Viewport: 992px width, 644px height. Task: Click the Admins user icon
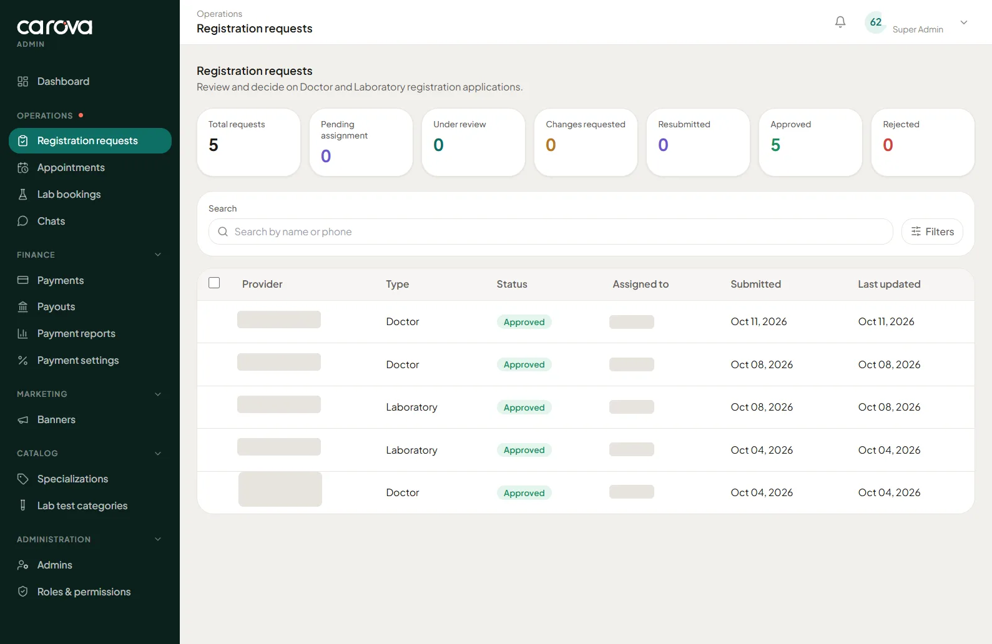(x=23, y=565)
